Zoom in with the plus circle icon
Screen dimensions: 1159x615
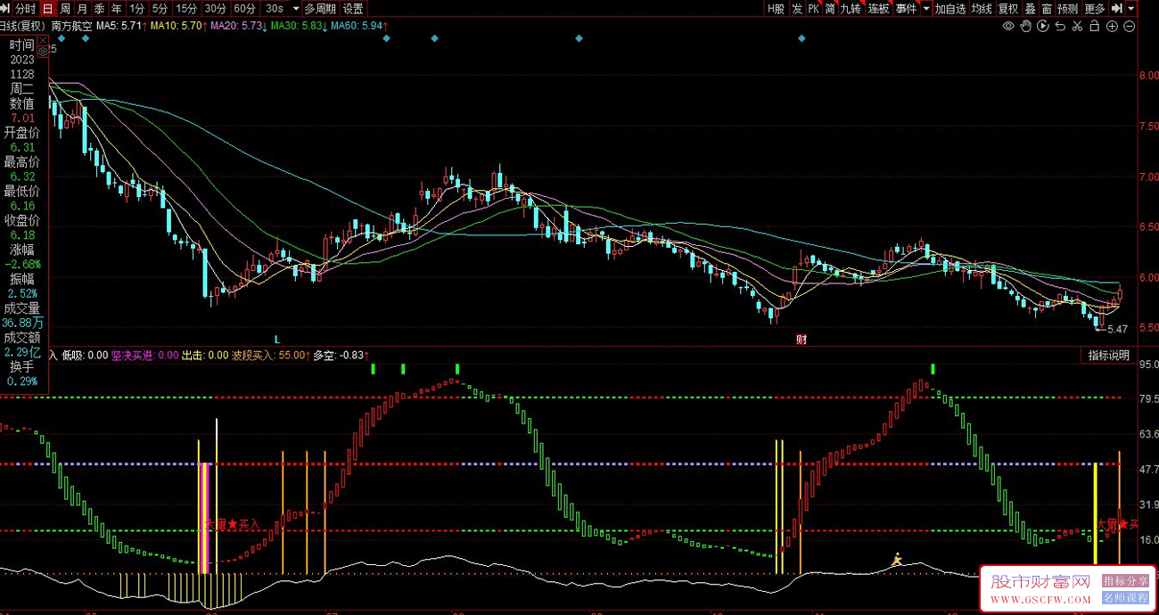(1112, 26)
